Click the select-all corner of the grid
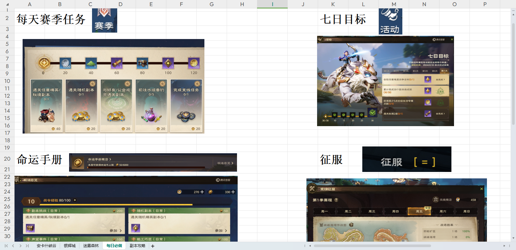Screen dimensions: 516x250 pos(7,4)
